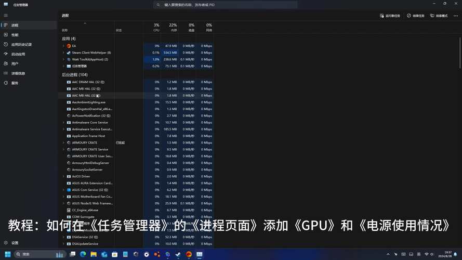462x260 pixels.
Task: Open the 详细信息 (Details) page
Action: coord(29,73)
